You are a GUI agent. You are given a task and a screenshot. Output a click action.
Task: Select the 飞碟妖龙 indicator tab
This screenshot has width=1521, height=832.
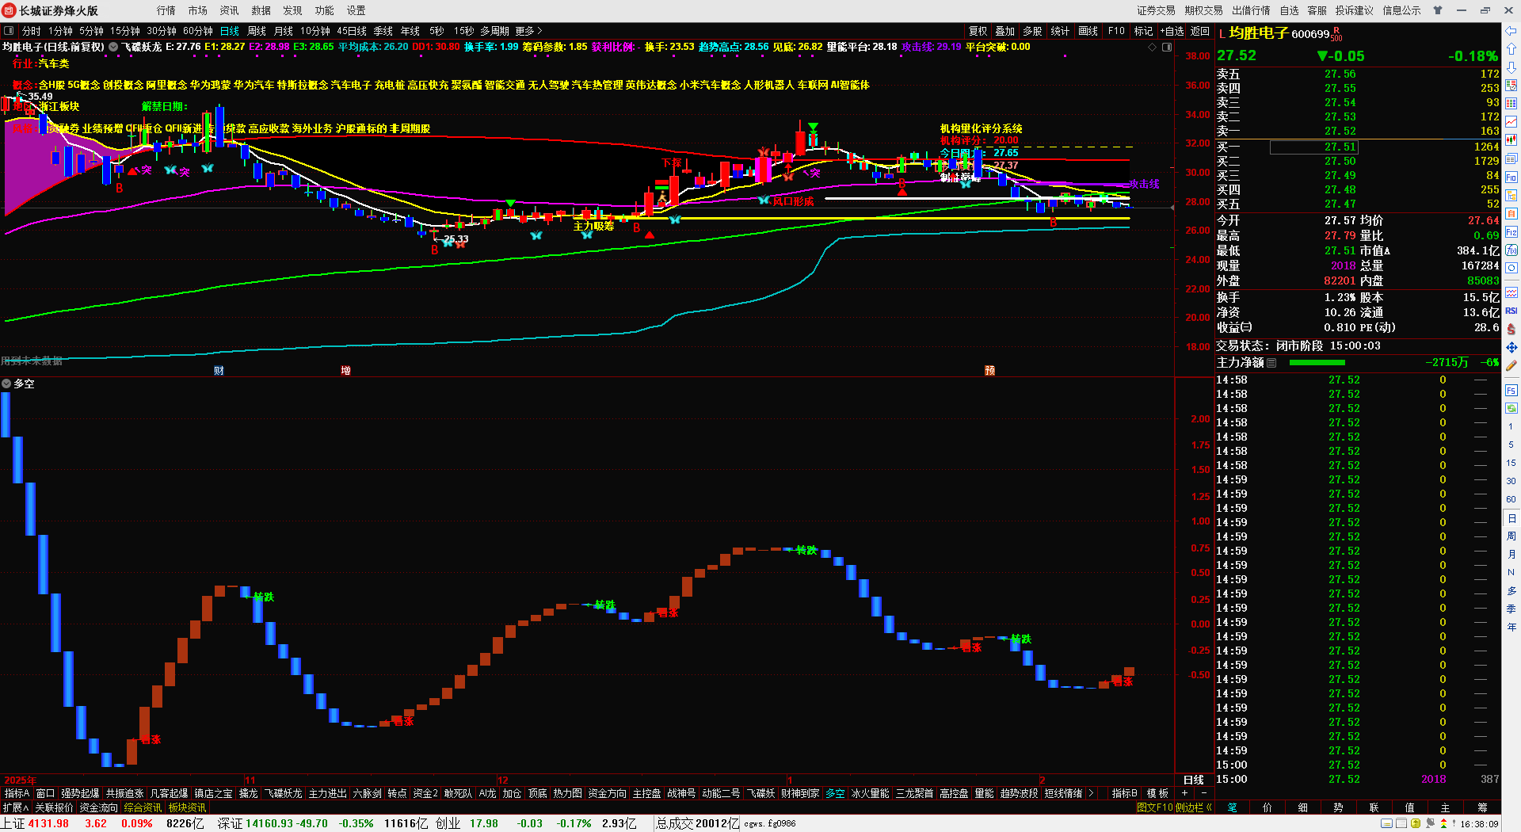(283, 793)
